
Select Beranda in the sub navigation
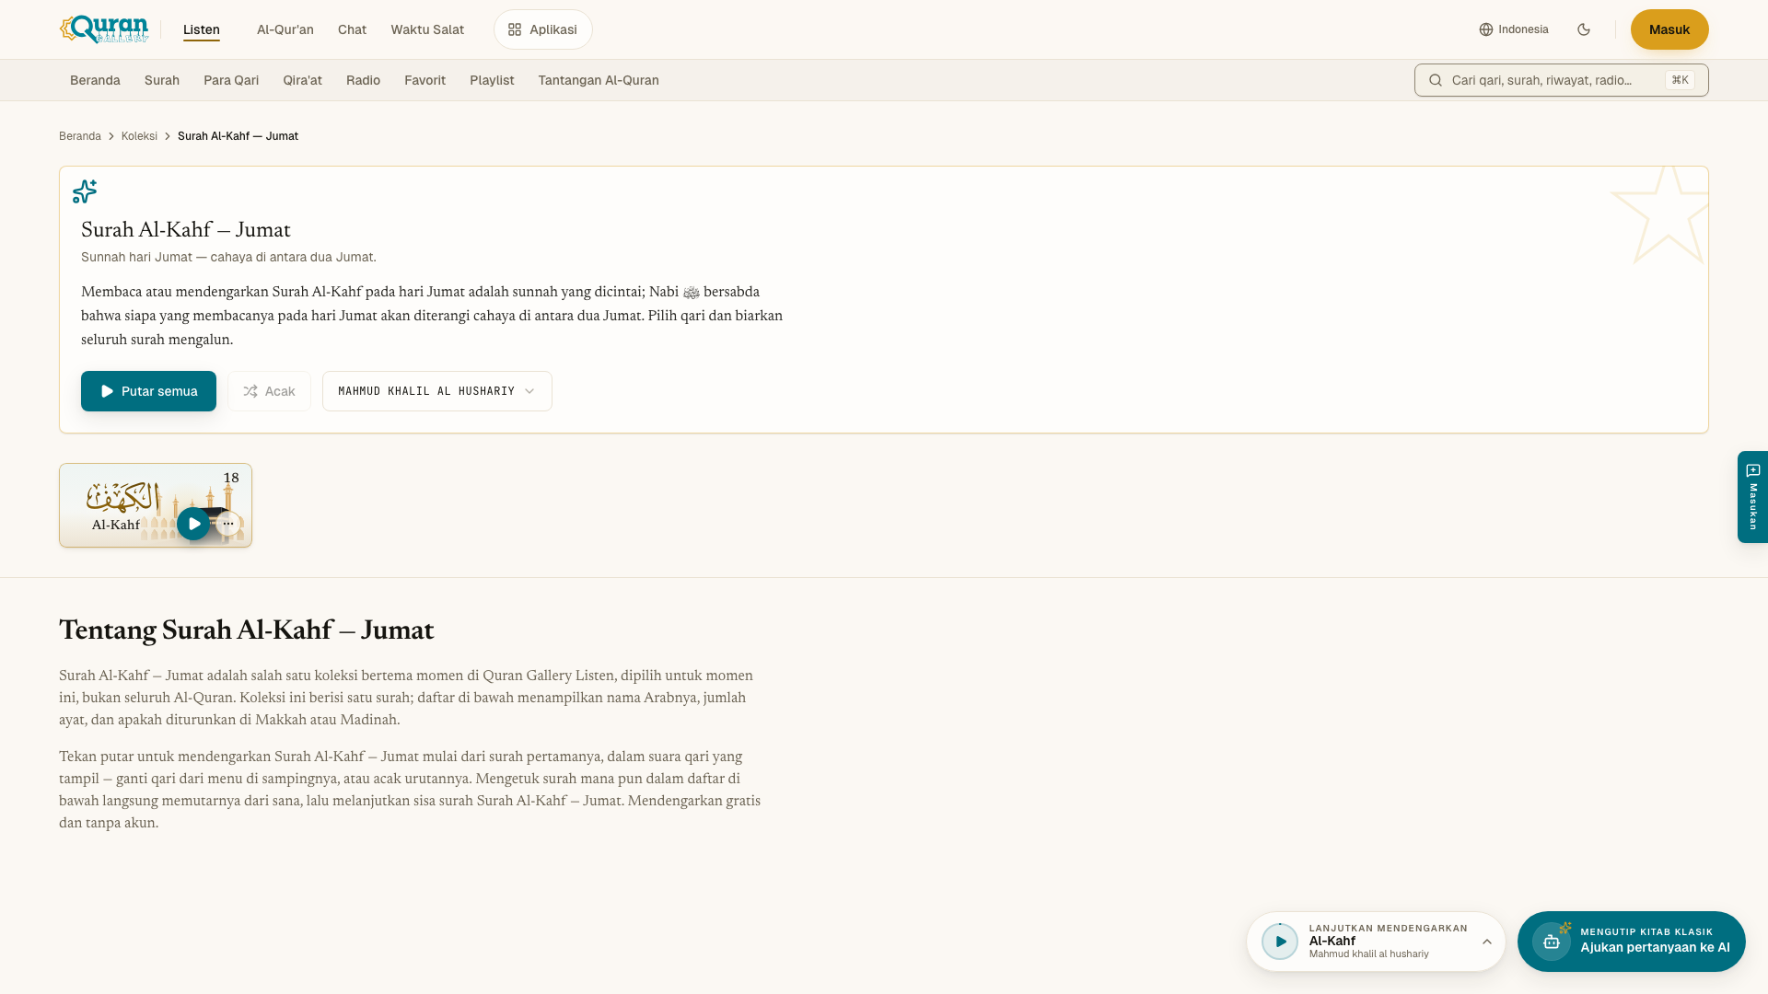pos(95,80)
